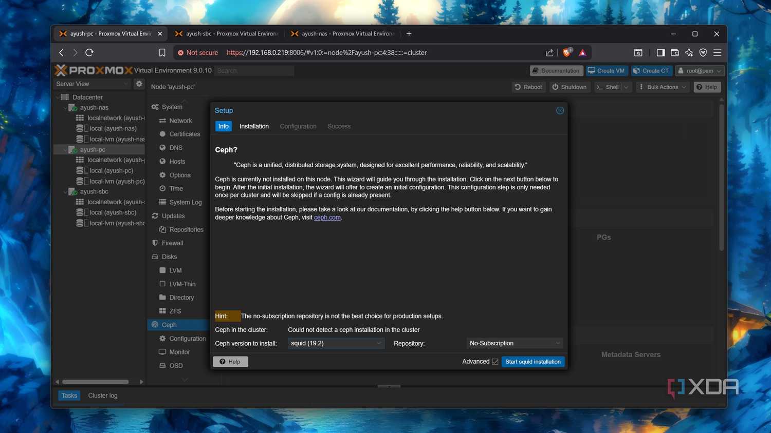
Task: Open Ceph version to install dropdown
Action: 336,343
